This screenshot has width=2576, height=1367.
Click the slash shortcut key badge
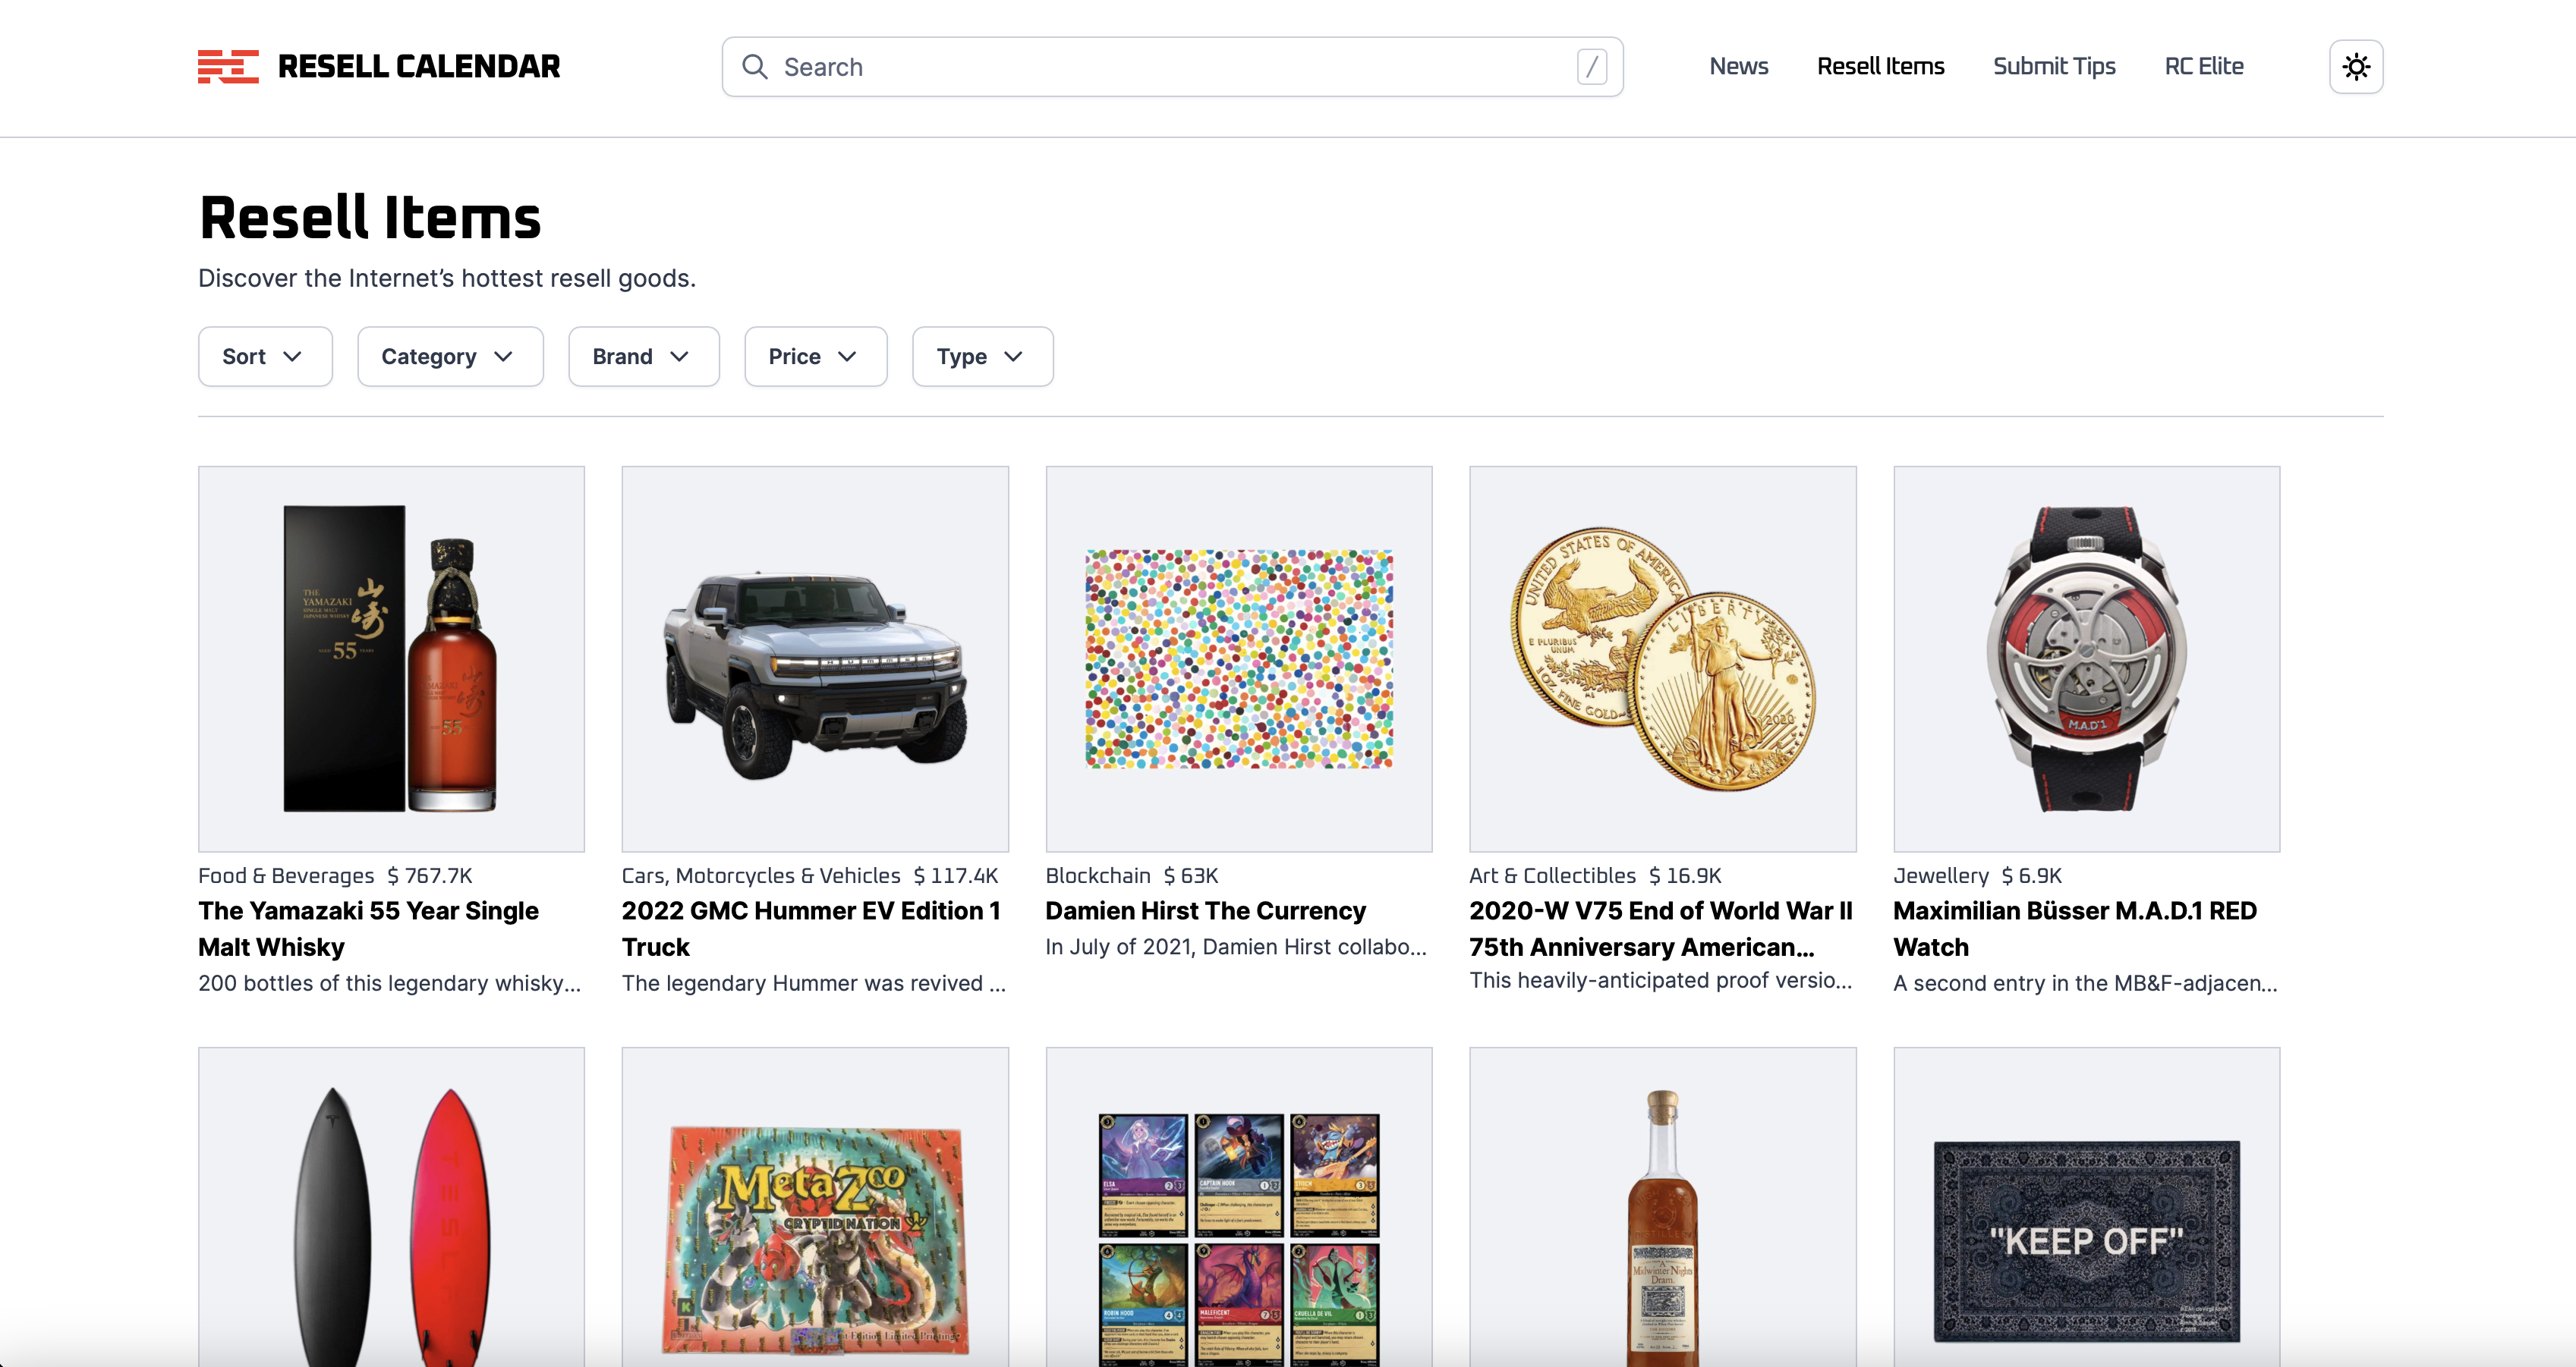(x=1592, y=67)
